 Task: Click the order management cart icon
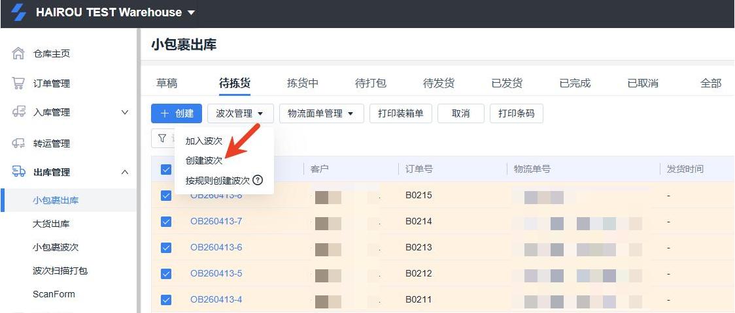(18, 83)
